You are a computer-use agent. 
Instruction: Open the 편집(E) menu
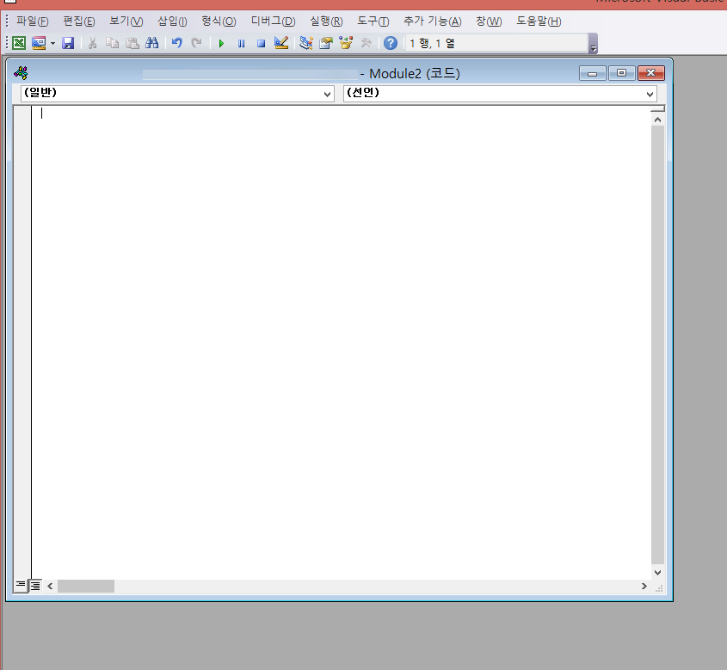pos(79,22)
